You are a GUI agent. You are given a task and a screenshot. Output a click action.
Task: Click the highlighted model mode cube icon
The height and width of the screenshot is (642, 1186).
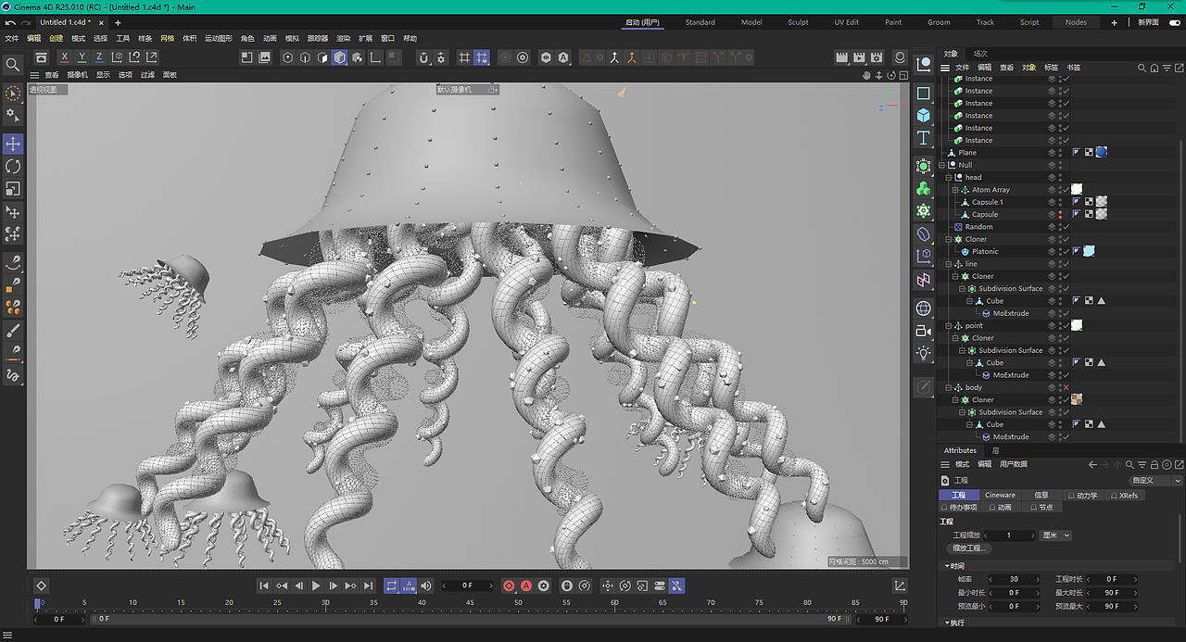[340, 57]
